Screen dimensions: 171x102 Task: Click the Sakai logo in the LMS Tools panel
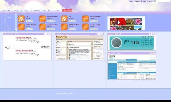tap(112, 56)
